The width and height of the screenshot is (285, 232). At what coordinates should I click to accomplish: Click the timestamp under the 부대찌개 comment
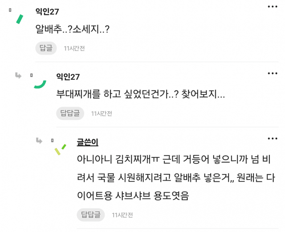(x=102, y=114)
